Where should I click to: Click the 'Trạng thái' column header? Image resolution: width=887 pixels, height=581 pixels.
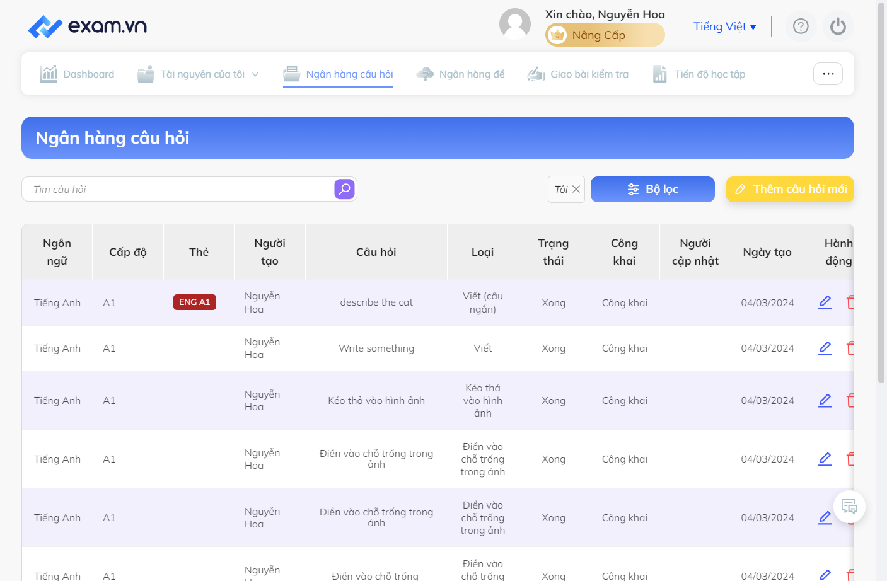point(554,252)
